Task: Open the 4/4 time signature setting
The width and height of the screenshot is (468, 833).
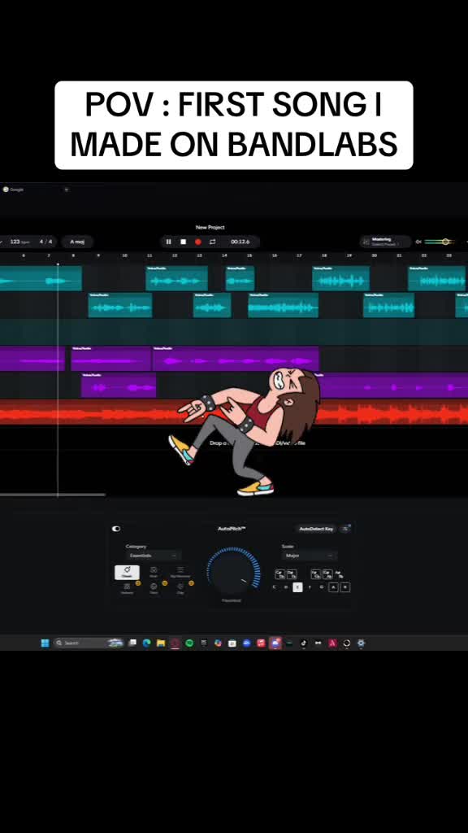Action: coord(45,242)
